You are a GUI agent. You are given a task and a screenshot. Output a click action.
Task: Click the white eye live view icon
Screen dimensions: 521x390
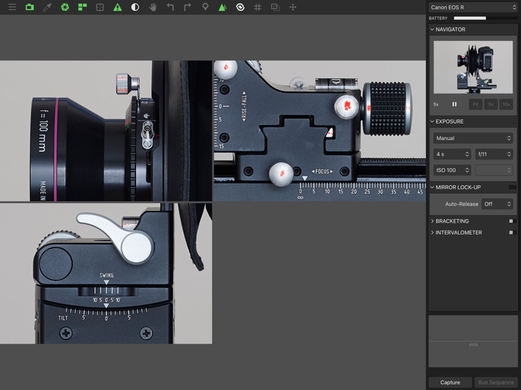pos(240,7)
